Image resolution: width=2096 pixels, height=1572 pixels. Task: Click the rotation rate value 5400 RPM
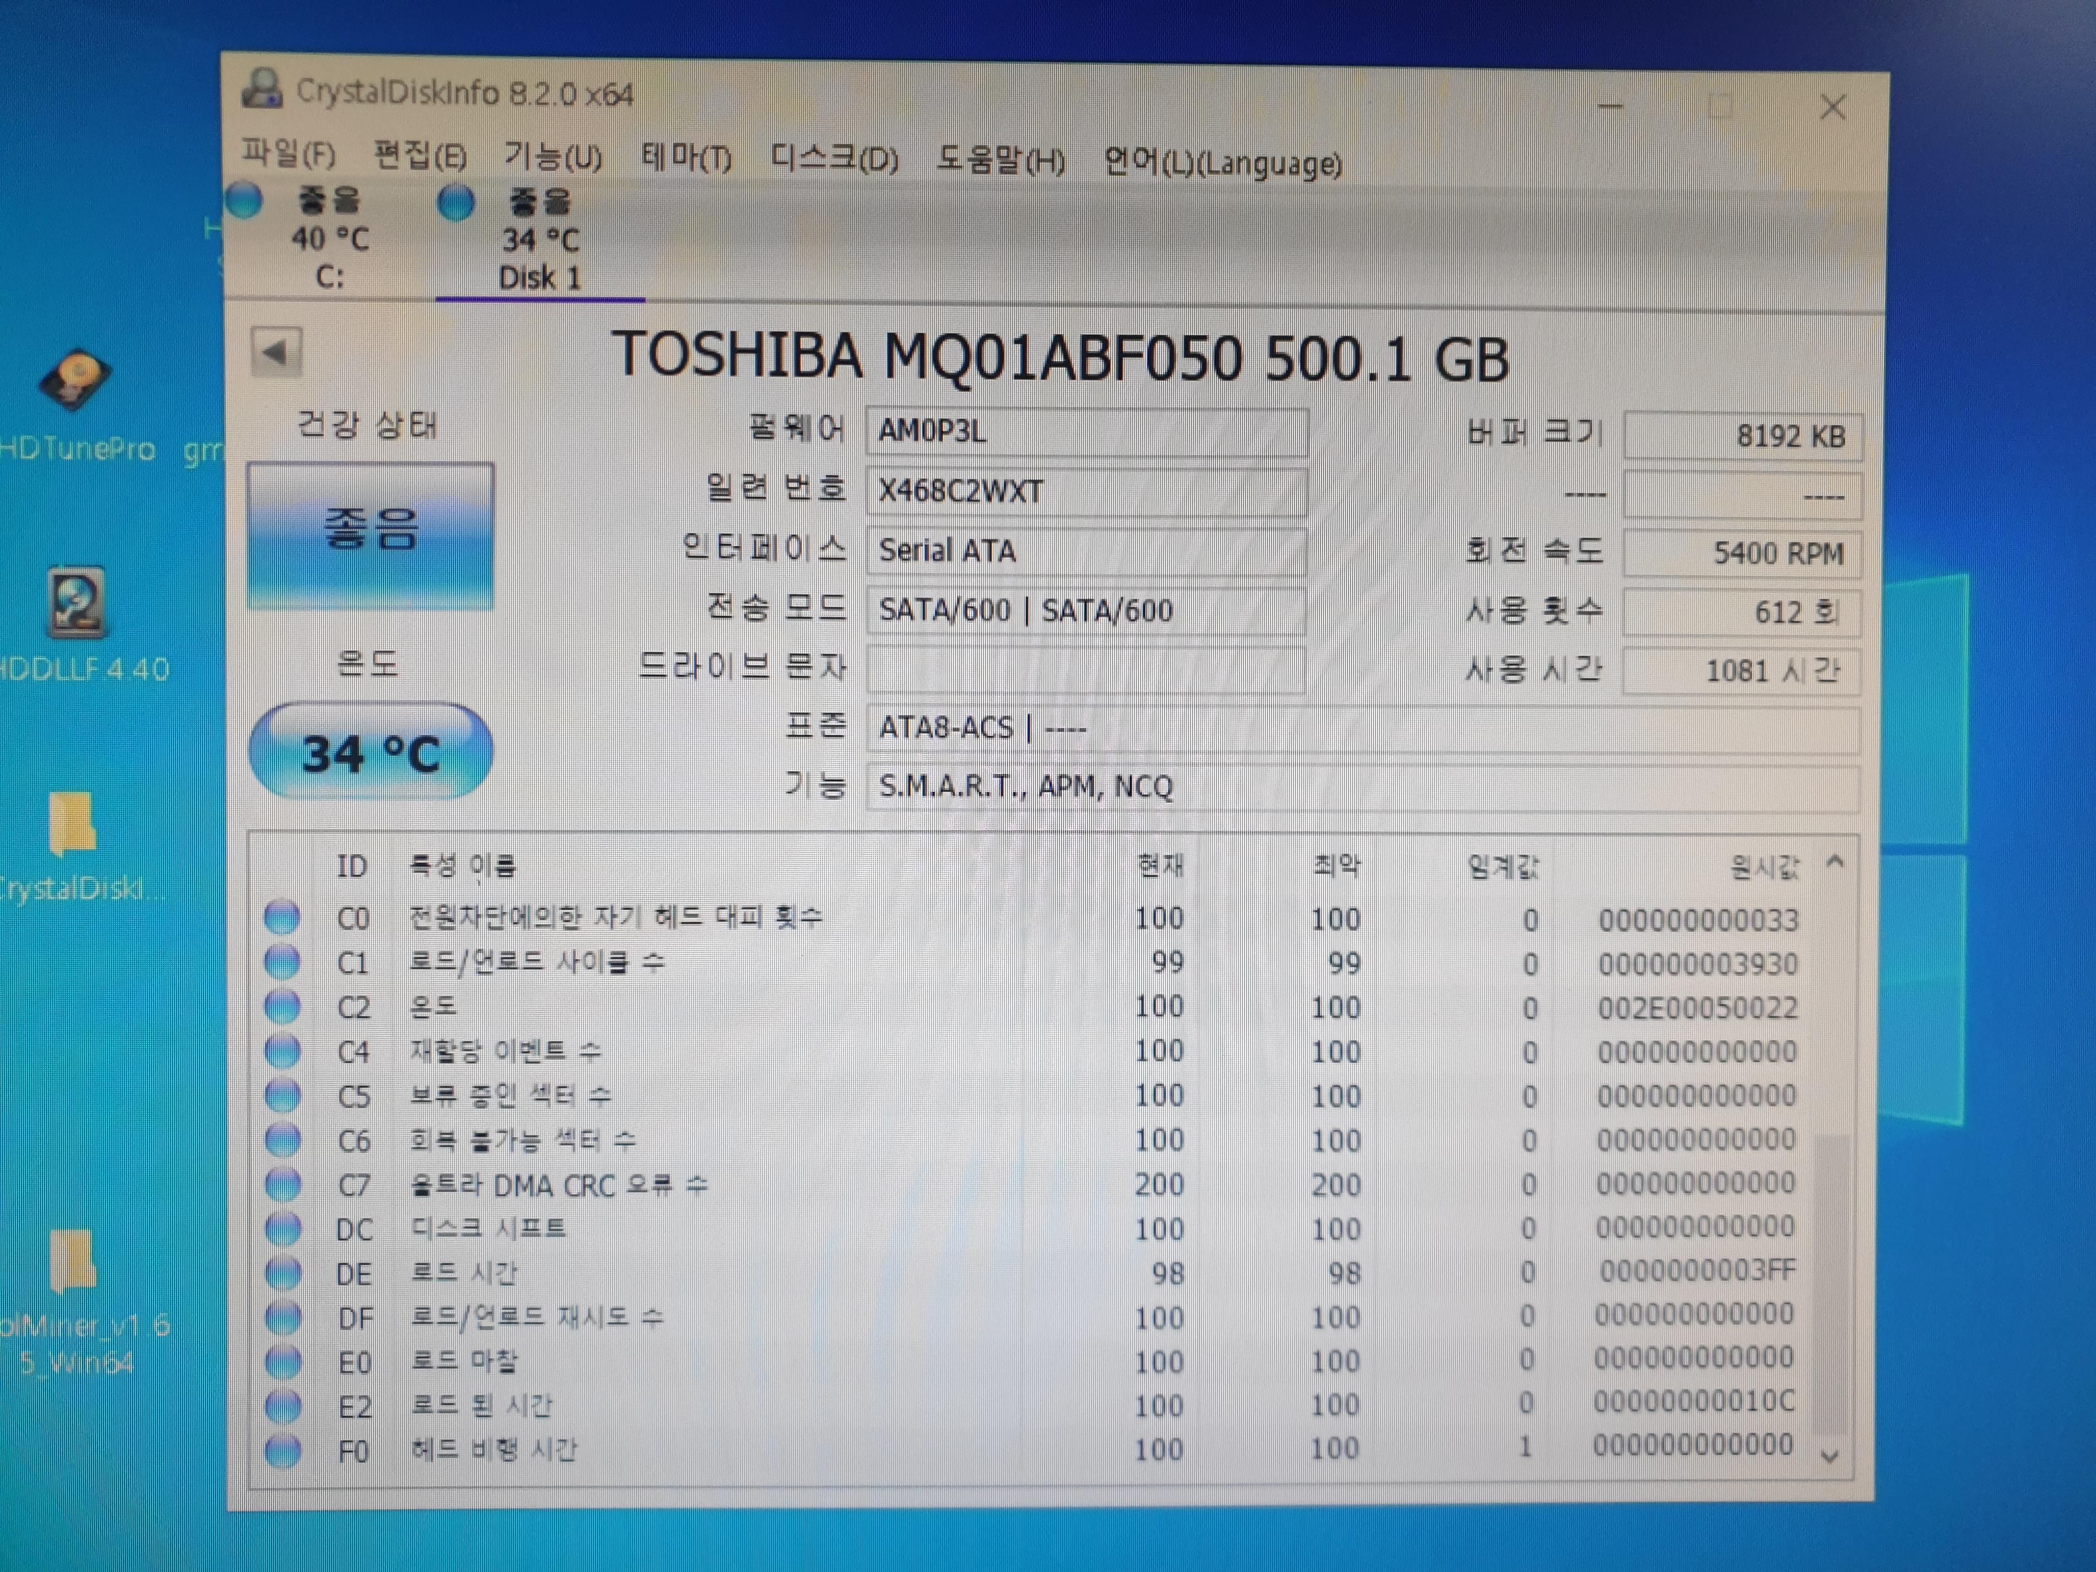1741,554
